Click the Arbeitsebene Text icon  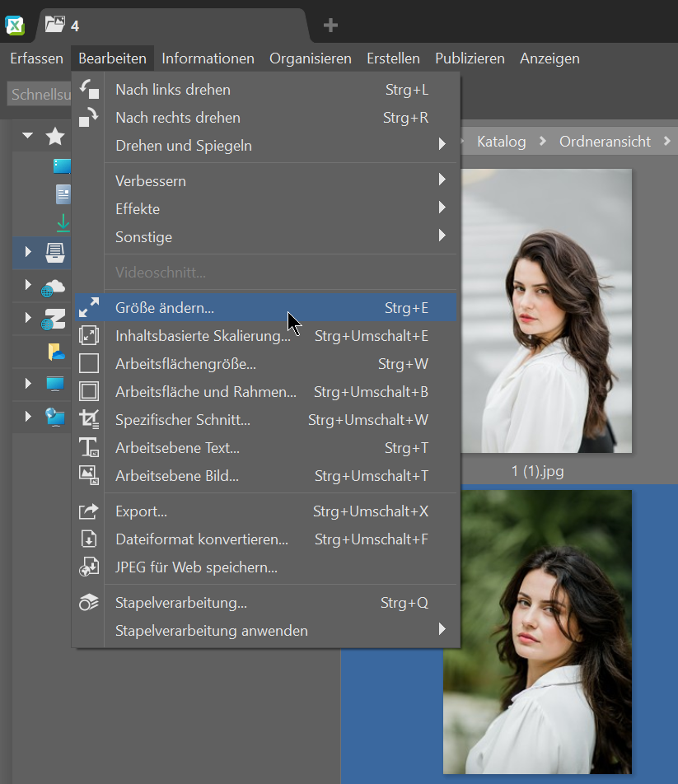(x=89, y=448)
